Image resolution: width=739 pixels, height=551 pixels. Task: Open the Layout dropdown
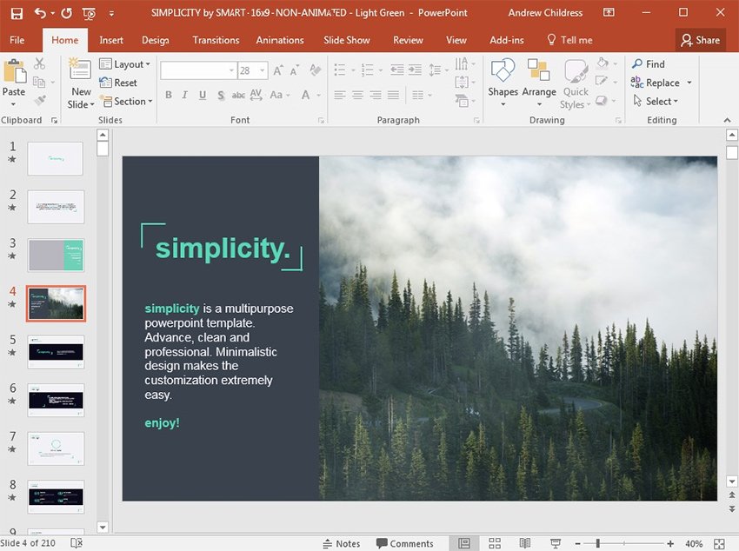[125, 64]
